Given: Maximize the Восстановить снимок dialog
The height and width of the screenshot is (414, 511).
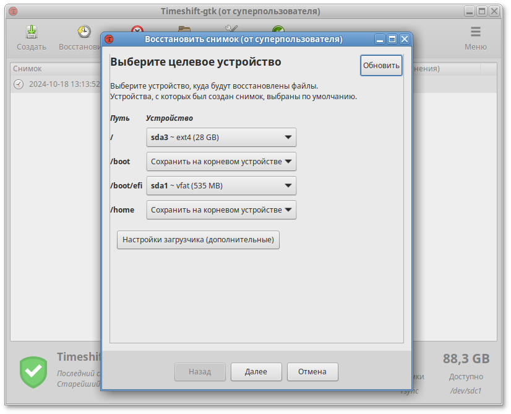Looking at the screenshot, I should [392, 39].
